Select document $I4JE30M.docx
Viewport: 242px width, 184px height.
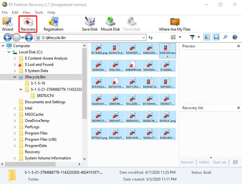tap(167, 51)
